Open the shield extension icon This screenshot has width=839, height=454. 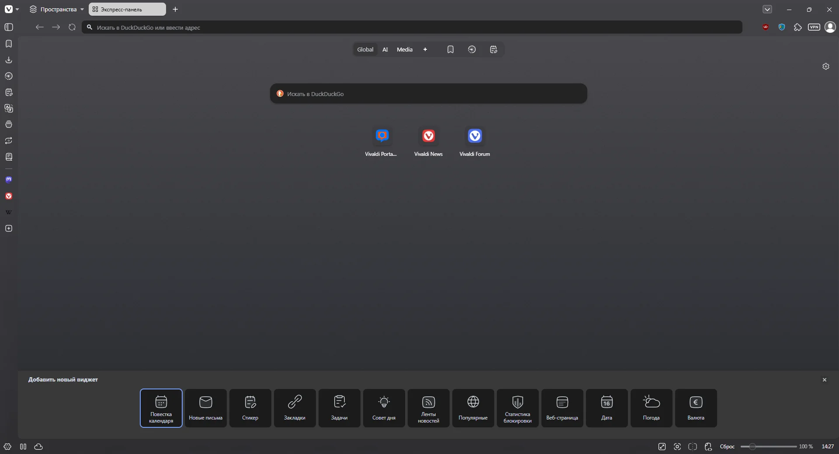point(782,27)
